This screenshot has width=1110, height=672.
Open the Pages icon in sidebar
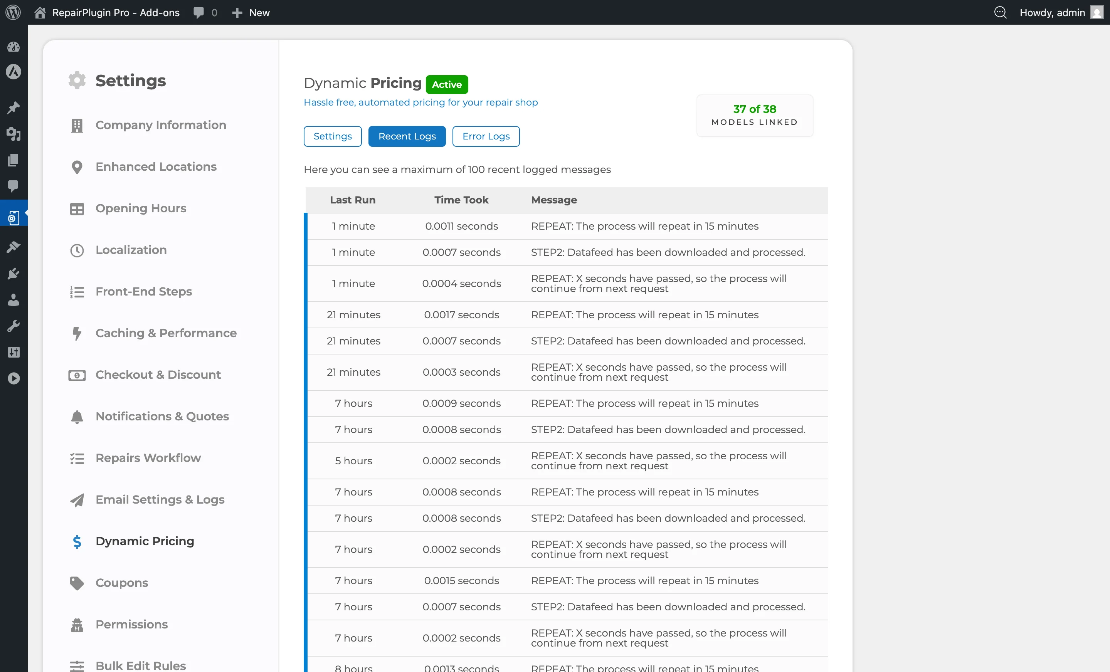click(x=13, y=160)
